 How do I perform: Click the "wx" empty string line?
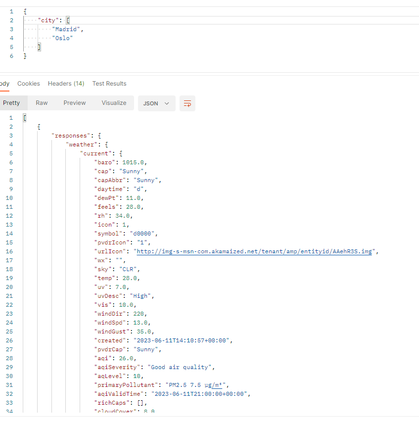point(110,260)
